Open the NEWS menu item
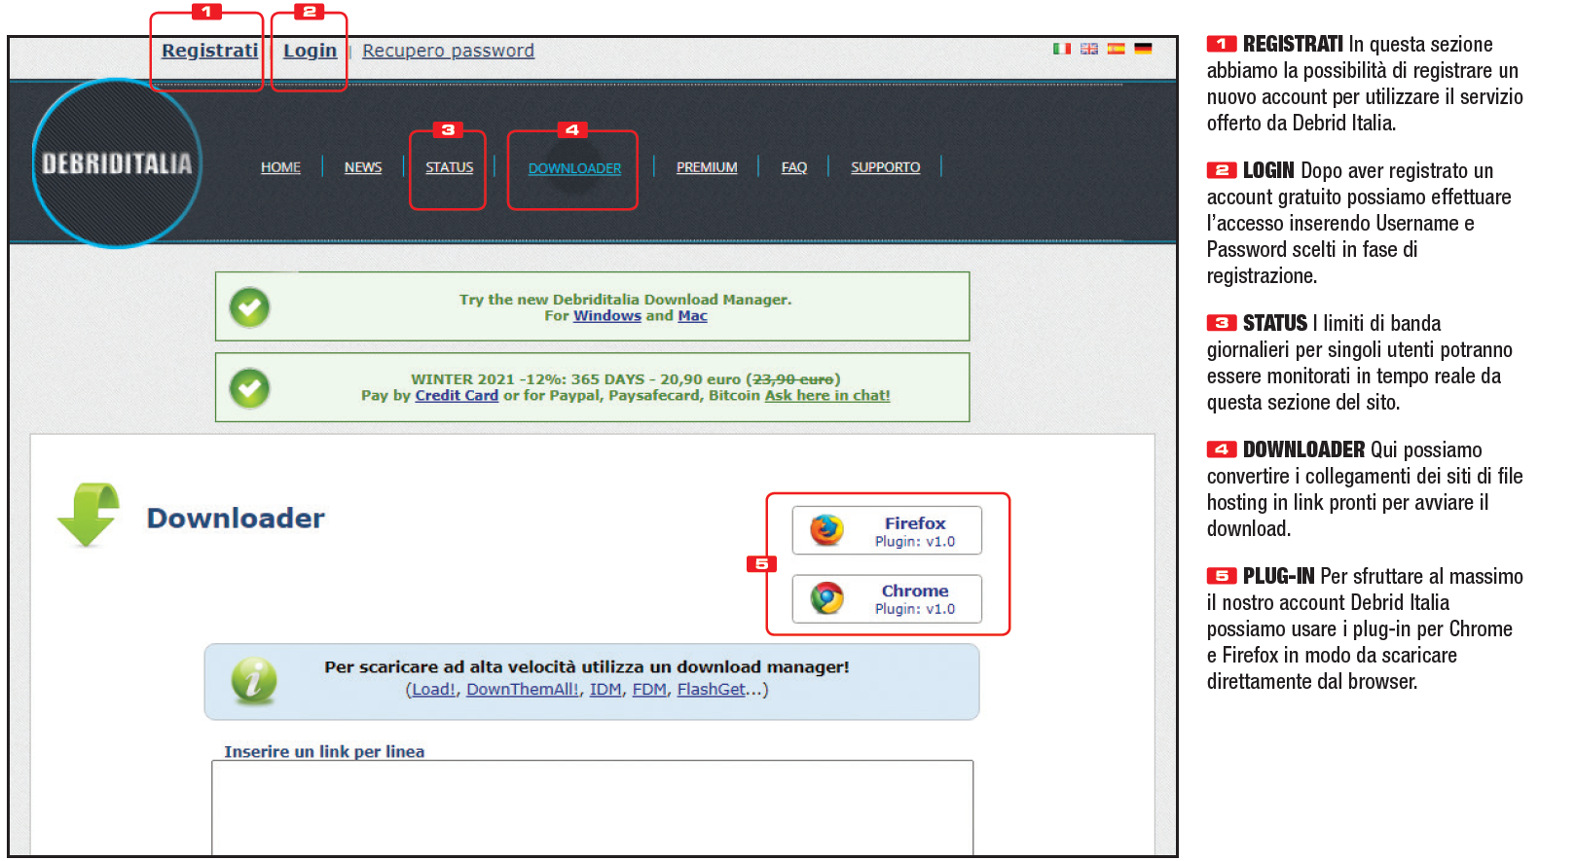 363,167
